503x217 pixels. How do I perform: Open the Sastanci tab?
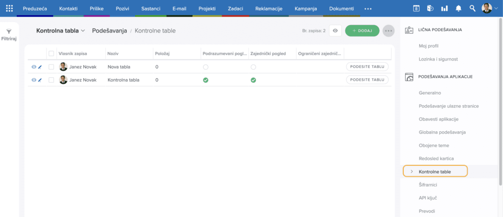150,9
